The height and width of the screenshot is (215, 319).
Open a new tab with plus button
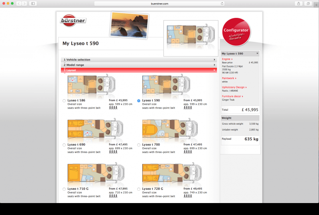316,4
